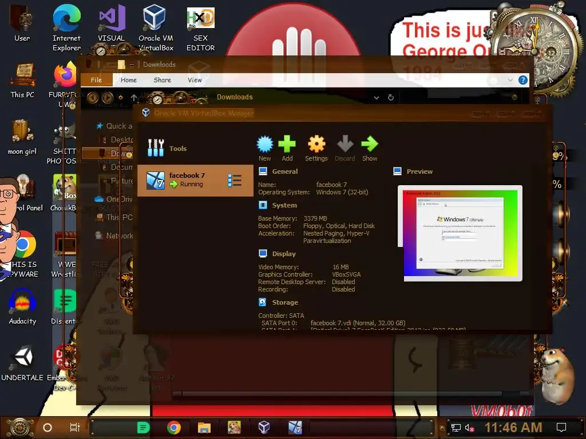Select This PC in Explorer navigation pane

click(114, 217)
